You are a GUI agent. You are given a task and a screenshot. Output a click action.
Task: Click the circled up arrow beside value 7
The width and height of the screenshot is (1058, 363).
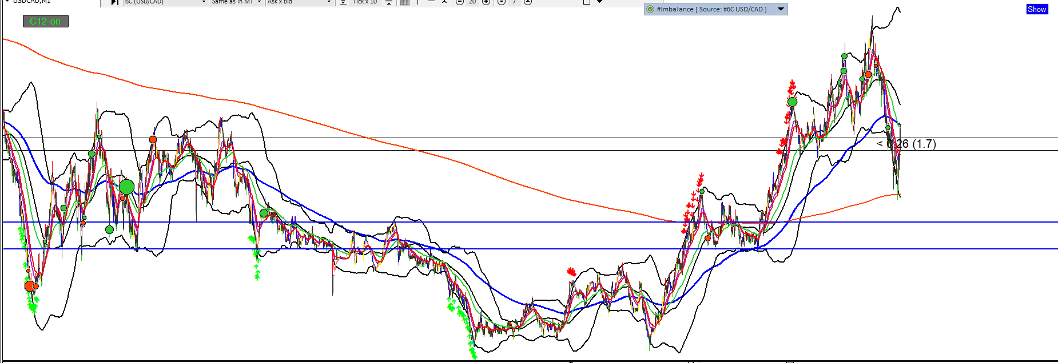(x=528, y=2)
